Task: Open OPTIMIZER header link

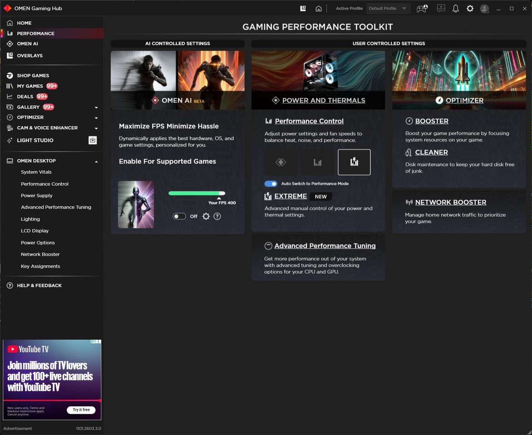Action: pos(465,100)
